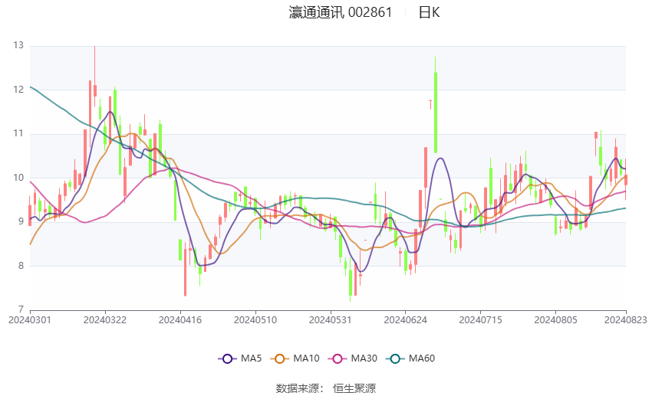Screen dimensions: 652x396
Task: Select the 20240322 x-axis date label
Action: pyautogui.click(x=105, y=320)
